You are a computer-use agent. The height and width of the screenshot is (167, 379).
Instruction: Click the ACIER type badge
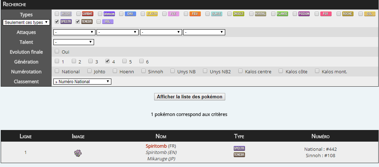coord(66,14)
